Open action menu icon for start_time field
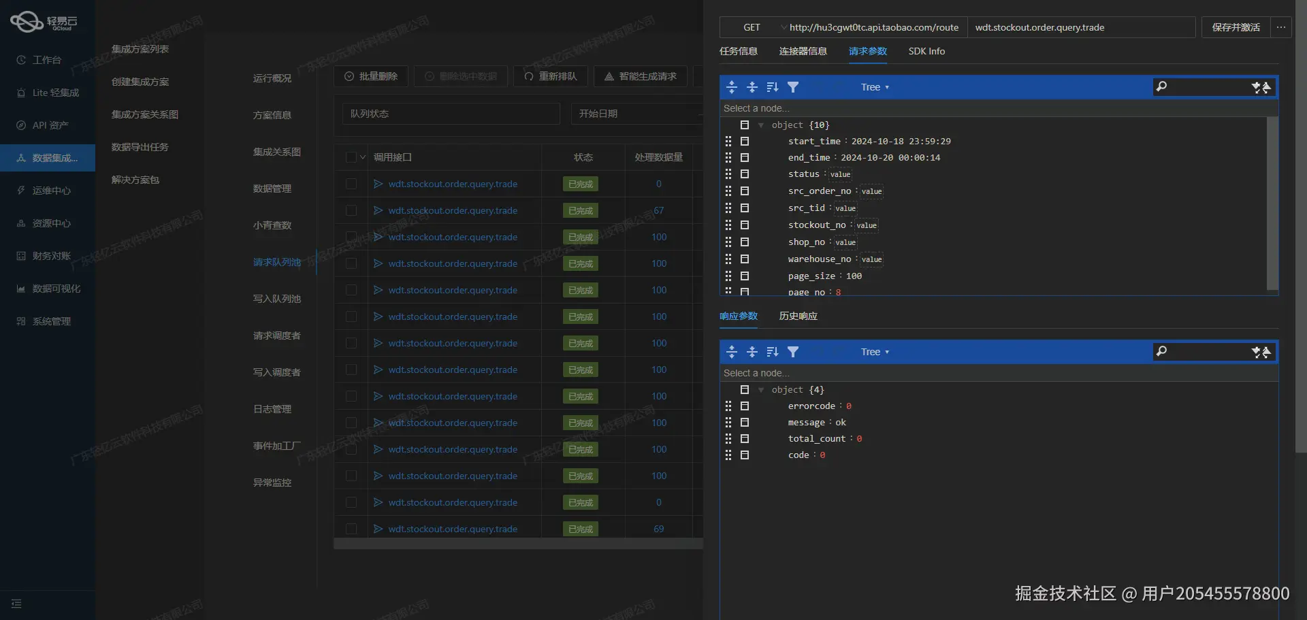Image resolution: width=1307 pixels, height=620 pixels. (x=745, y=141)
